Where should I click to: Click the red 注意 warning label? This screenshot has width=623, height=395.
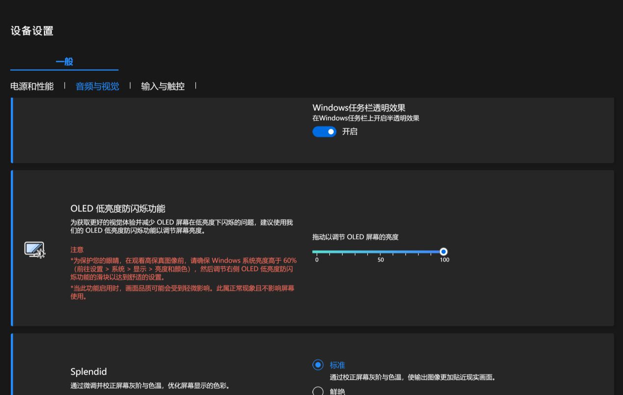[77, 250]
